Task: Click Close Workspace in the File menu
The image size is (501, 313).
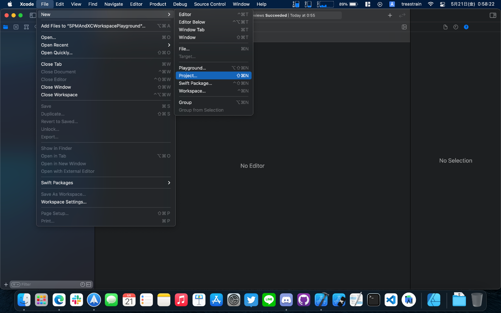Action: click(106, 95)
